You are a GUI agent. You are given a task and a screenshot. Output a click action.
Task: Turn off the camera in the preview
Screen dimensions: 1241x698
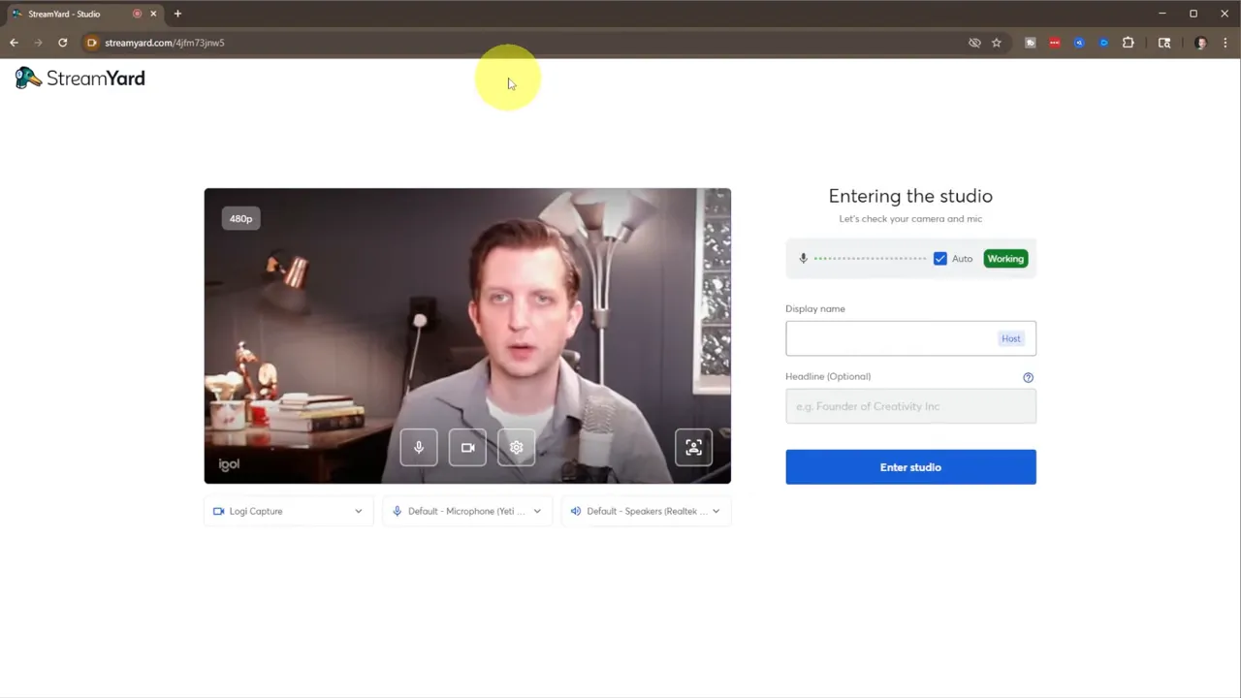pyautogui.click(x=467, y=447)
